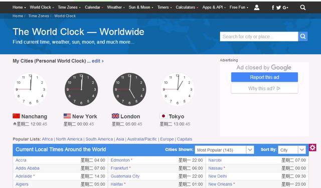Click the Report this ad button
Screen dimensions: 321x188
pyautogui.click(x=264, y=77)
